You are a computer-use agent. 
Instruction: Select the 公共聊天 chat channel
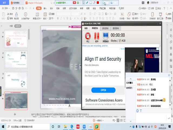129,83
